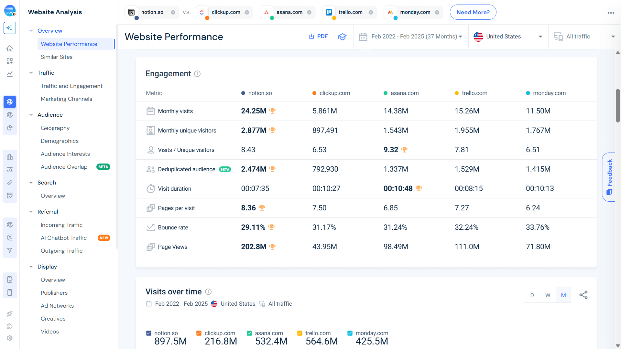Click the bar chart icon in sidebar
The image size is (621, 349).
(10, 157)
